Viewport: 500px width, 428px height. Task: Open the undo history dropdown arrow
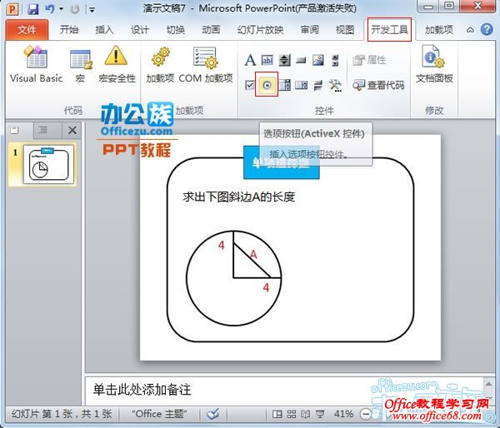point(60,10)
